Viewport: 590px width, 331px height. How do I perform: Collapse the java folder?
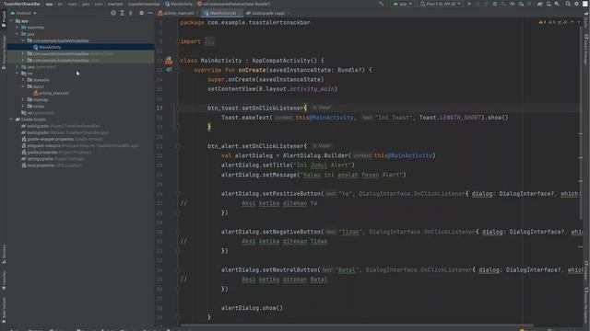[x=18, y=34]
